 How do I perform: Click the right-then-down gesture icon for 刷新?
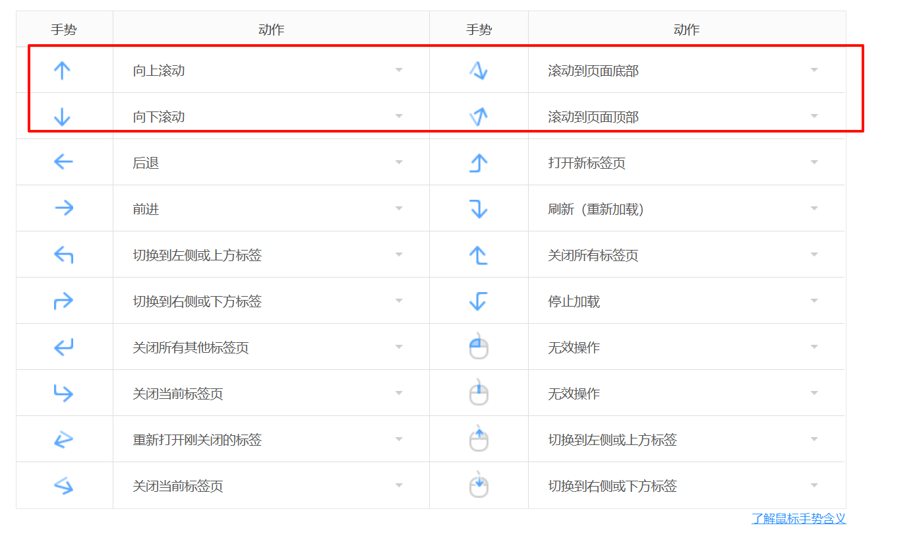click(x=479, y=208)
